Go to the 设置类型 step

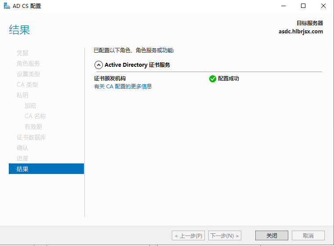(x=28, y=74)
